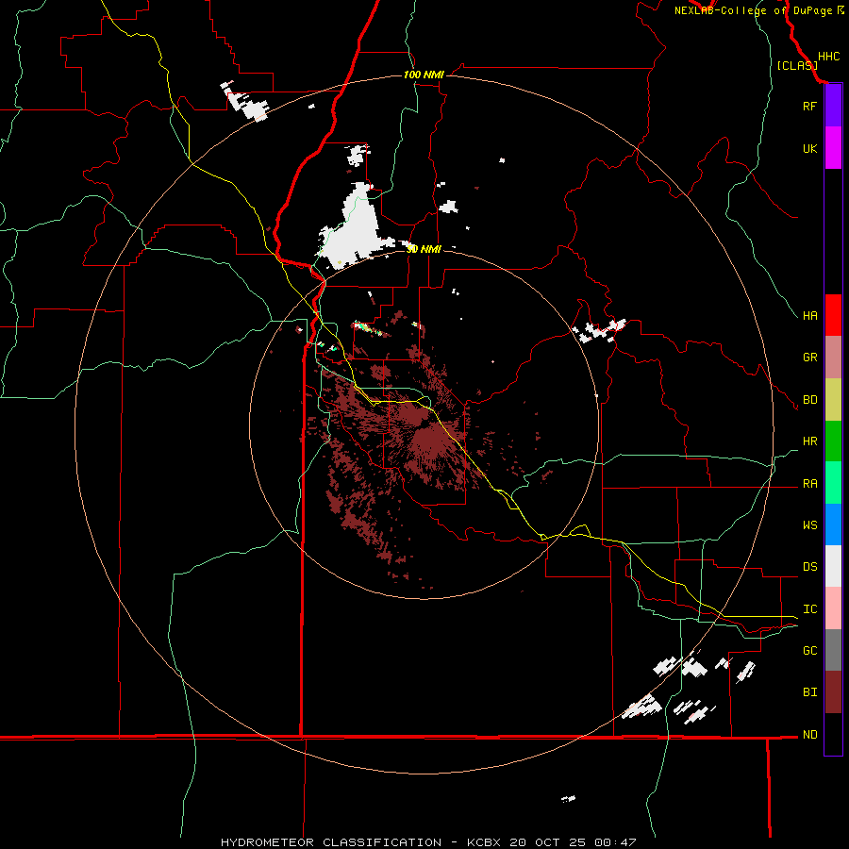The width and height of the screenshot is (849, 849).
Task: Click the 'BD' legend label
Action: pyautogui.click(x=809, y=400)
